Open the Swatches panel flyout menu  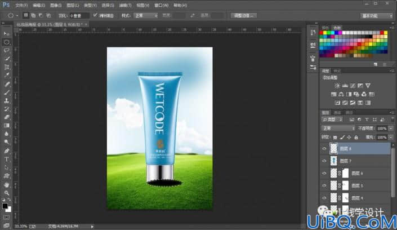point(392,28)
